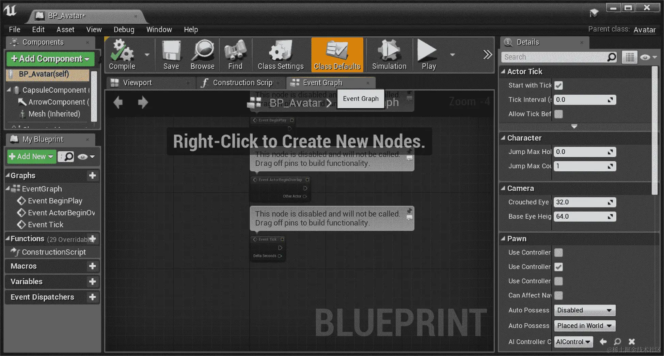The image size is (664, 356).
Task: Switch to the Construction Script tab
Action: 240,83
